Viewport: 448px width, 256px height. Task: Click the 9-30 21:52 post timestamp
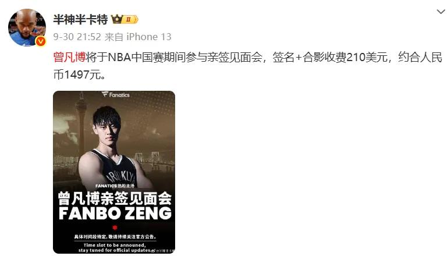pos(77,37)
